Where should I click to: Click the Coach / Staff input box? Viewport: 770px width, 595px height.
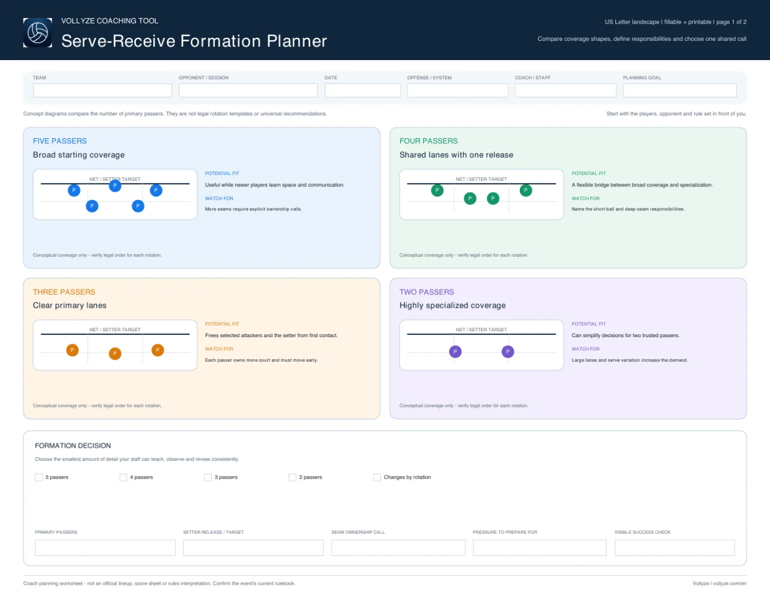[x=565, y=90]
